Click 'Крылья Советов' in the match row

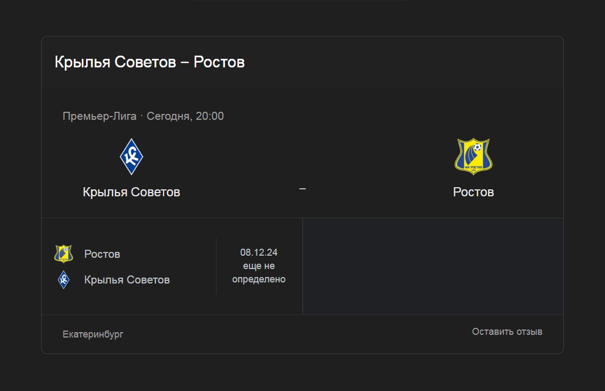127,280
